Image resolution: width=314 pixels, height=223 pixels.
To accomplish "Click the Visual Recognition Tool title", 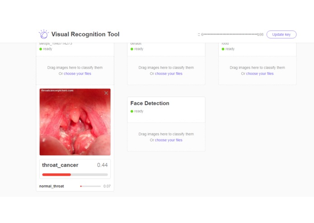I will pos(85,34).
